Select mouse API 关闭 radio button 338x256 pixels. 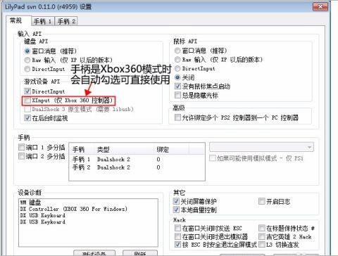(x=177, y=77)
